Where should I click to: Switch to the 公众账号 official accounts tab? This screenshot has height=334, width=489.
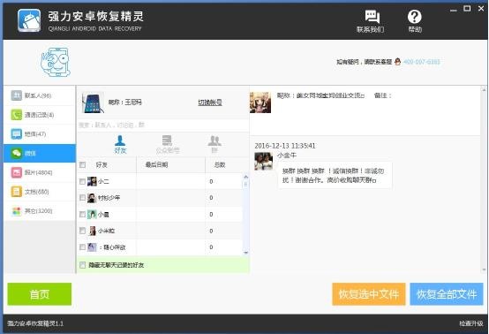tap(168, 145)
